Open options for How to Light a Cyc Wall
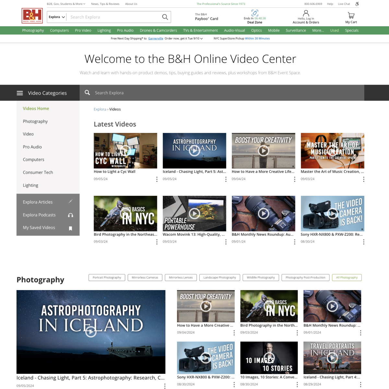Image resolution: width=389 pixels, height=389 pixels. tap(157, 179)
